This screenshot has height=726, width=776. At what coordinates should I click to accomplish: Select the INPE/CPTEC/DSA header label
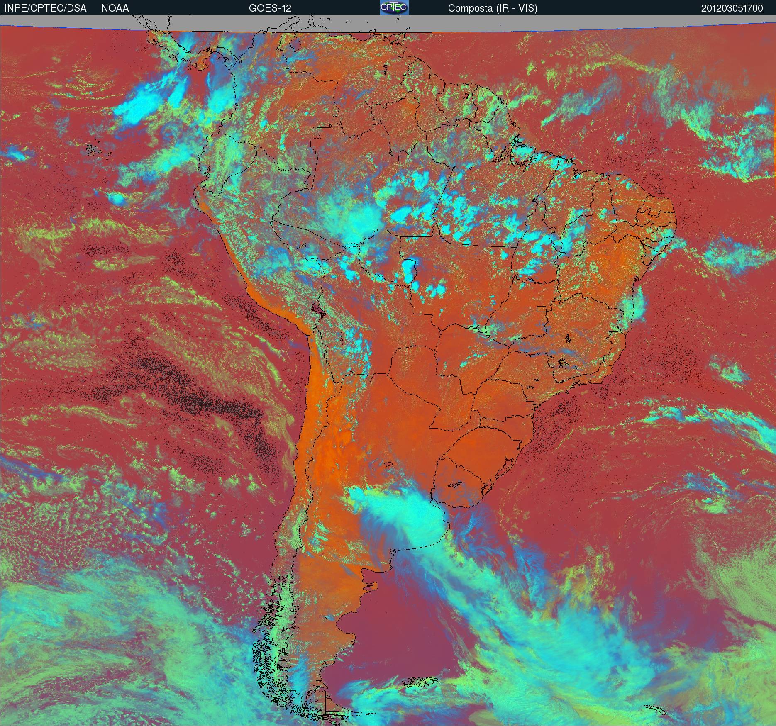click(x=45, y=8)
